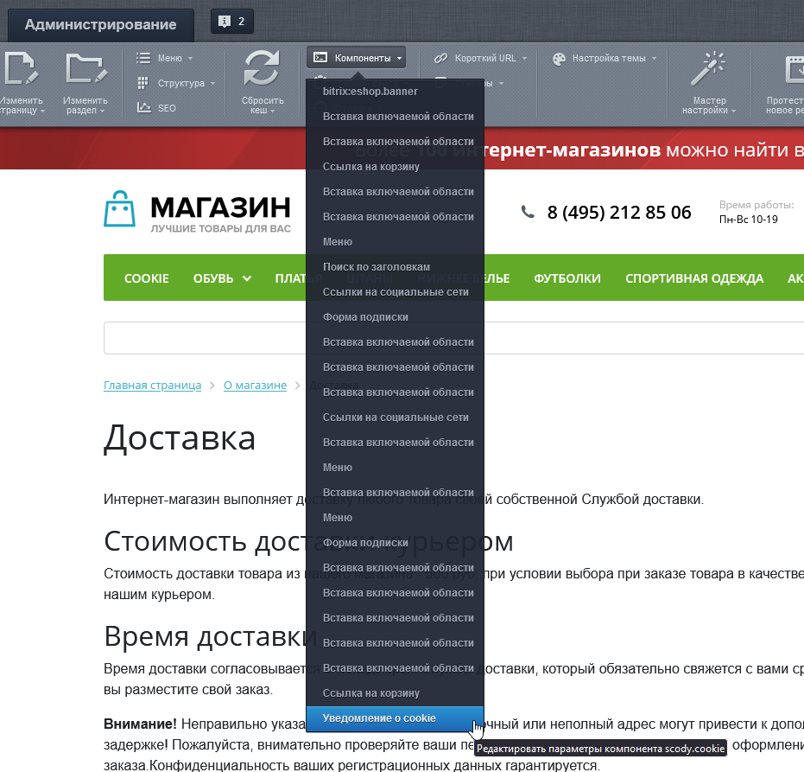Click the phone handset icon near number

pyautogui.click(x=528, y=212)
